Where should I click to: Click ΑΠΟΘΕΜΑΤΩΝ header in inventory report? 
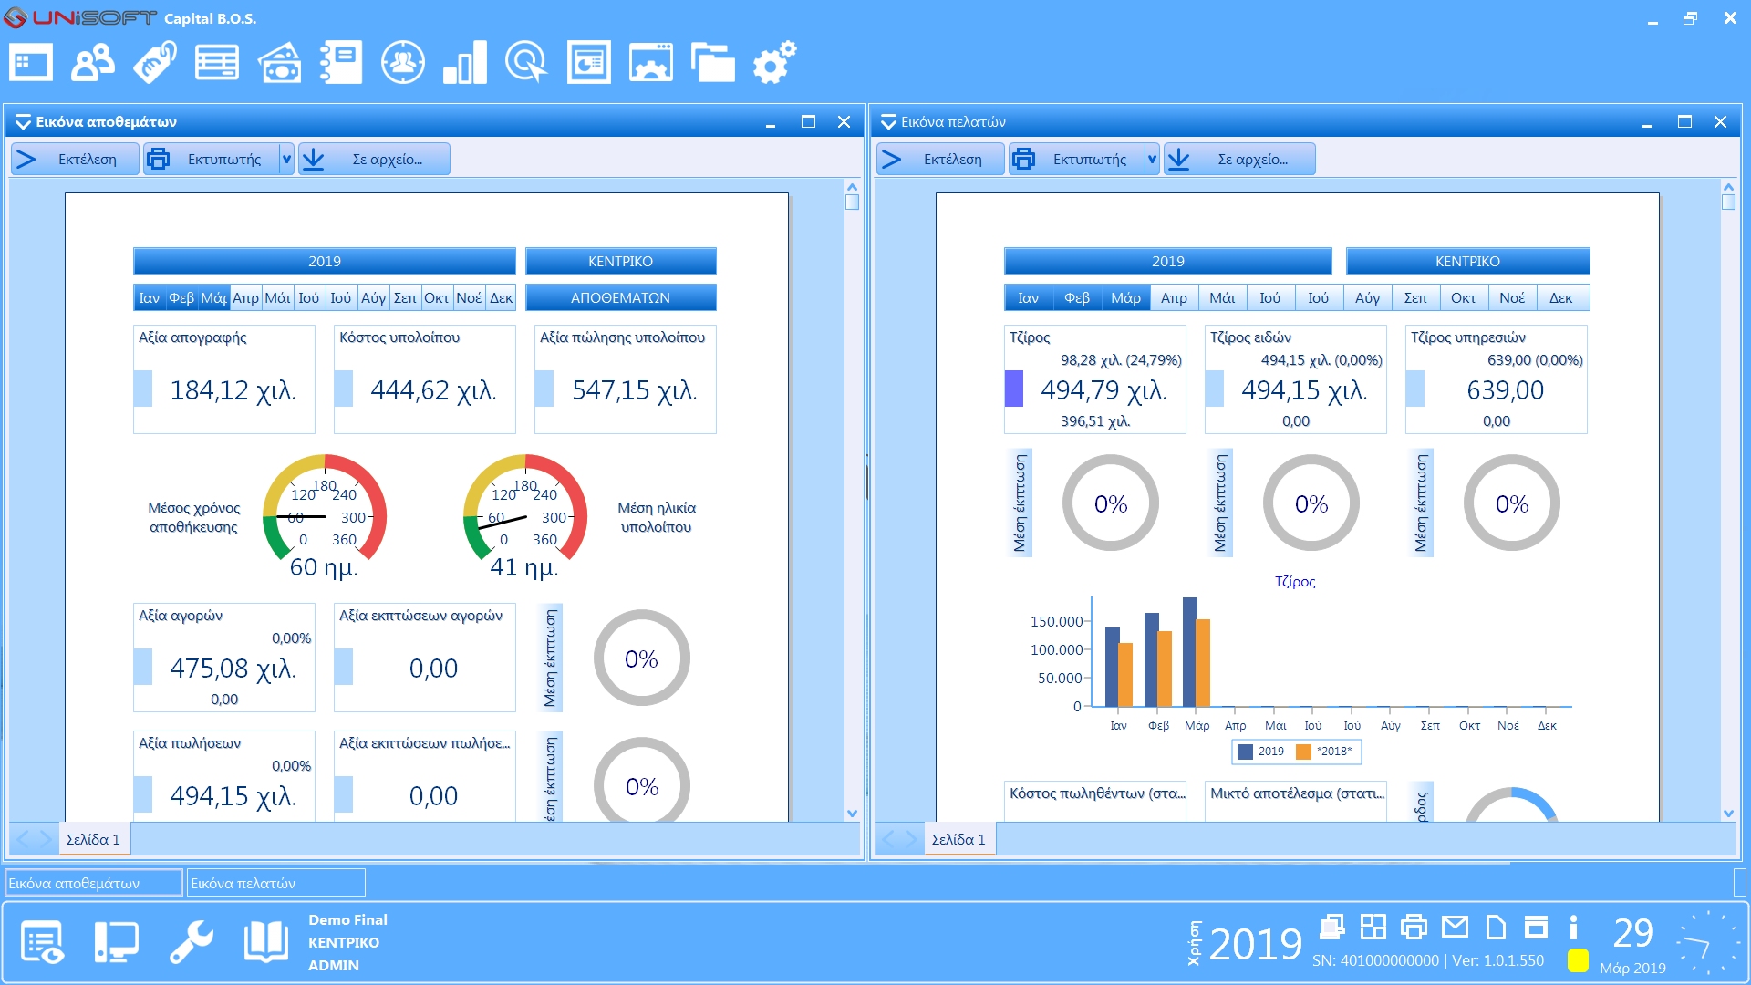[x=620, y=297]
